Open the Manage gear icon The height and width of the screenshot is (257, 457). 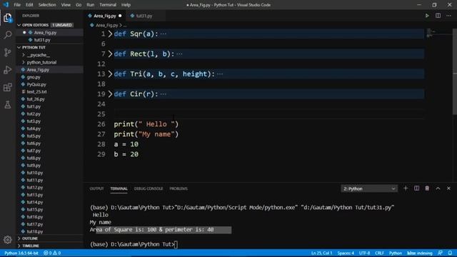pos(8,240)
